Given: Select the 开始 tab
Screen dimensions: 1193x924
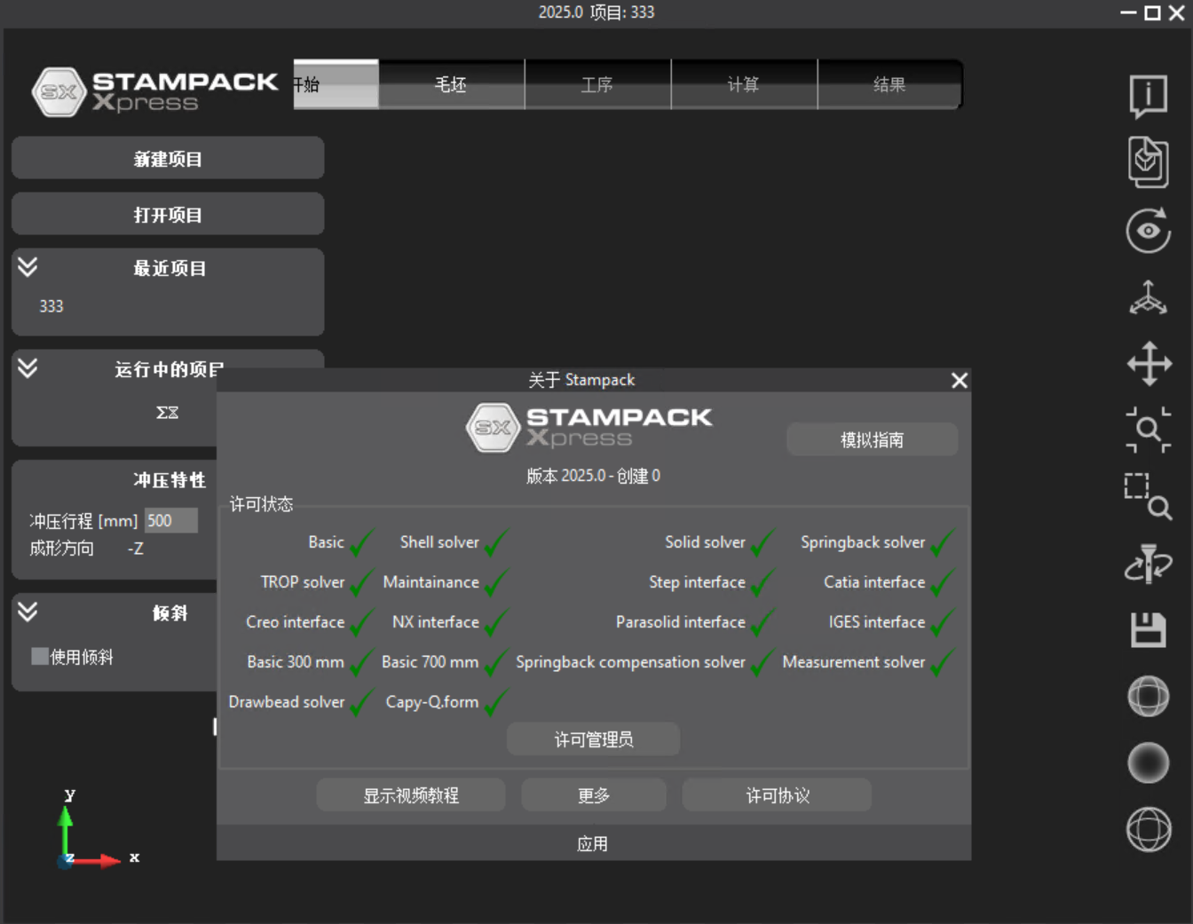Looking at the screenshot, I should pos(336,84).
